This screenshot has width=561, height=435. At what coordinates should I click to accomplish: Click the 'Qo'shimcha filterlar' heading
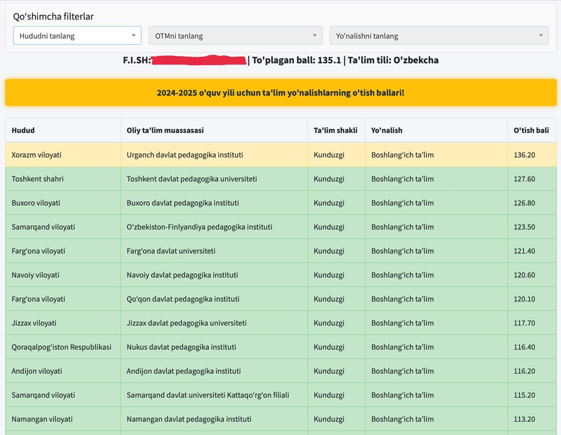point(54,16)
